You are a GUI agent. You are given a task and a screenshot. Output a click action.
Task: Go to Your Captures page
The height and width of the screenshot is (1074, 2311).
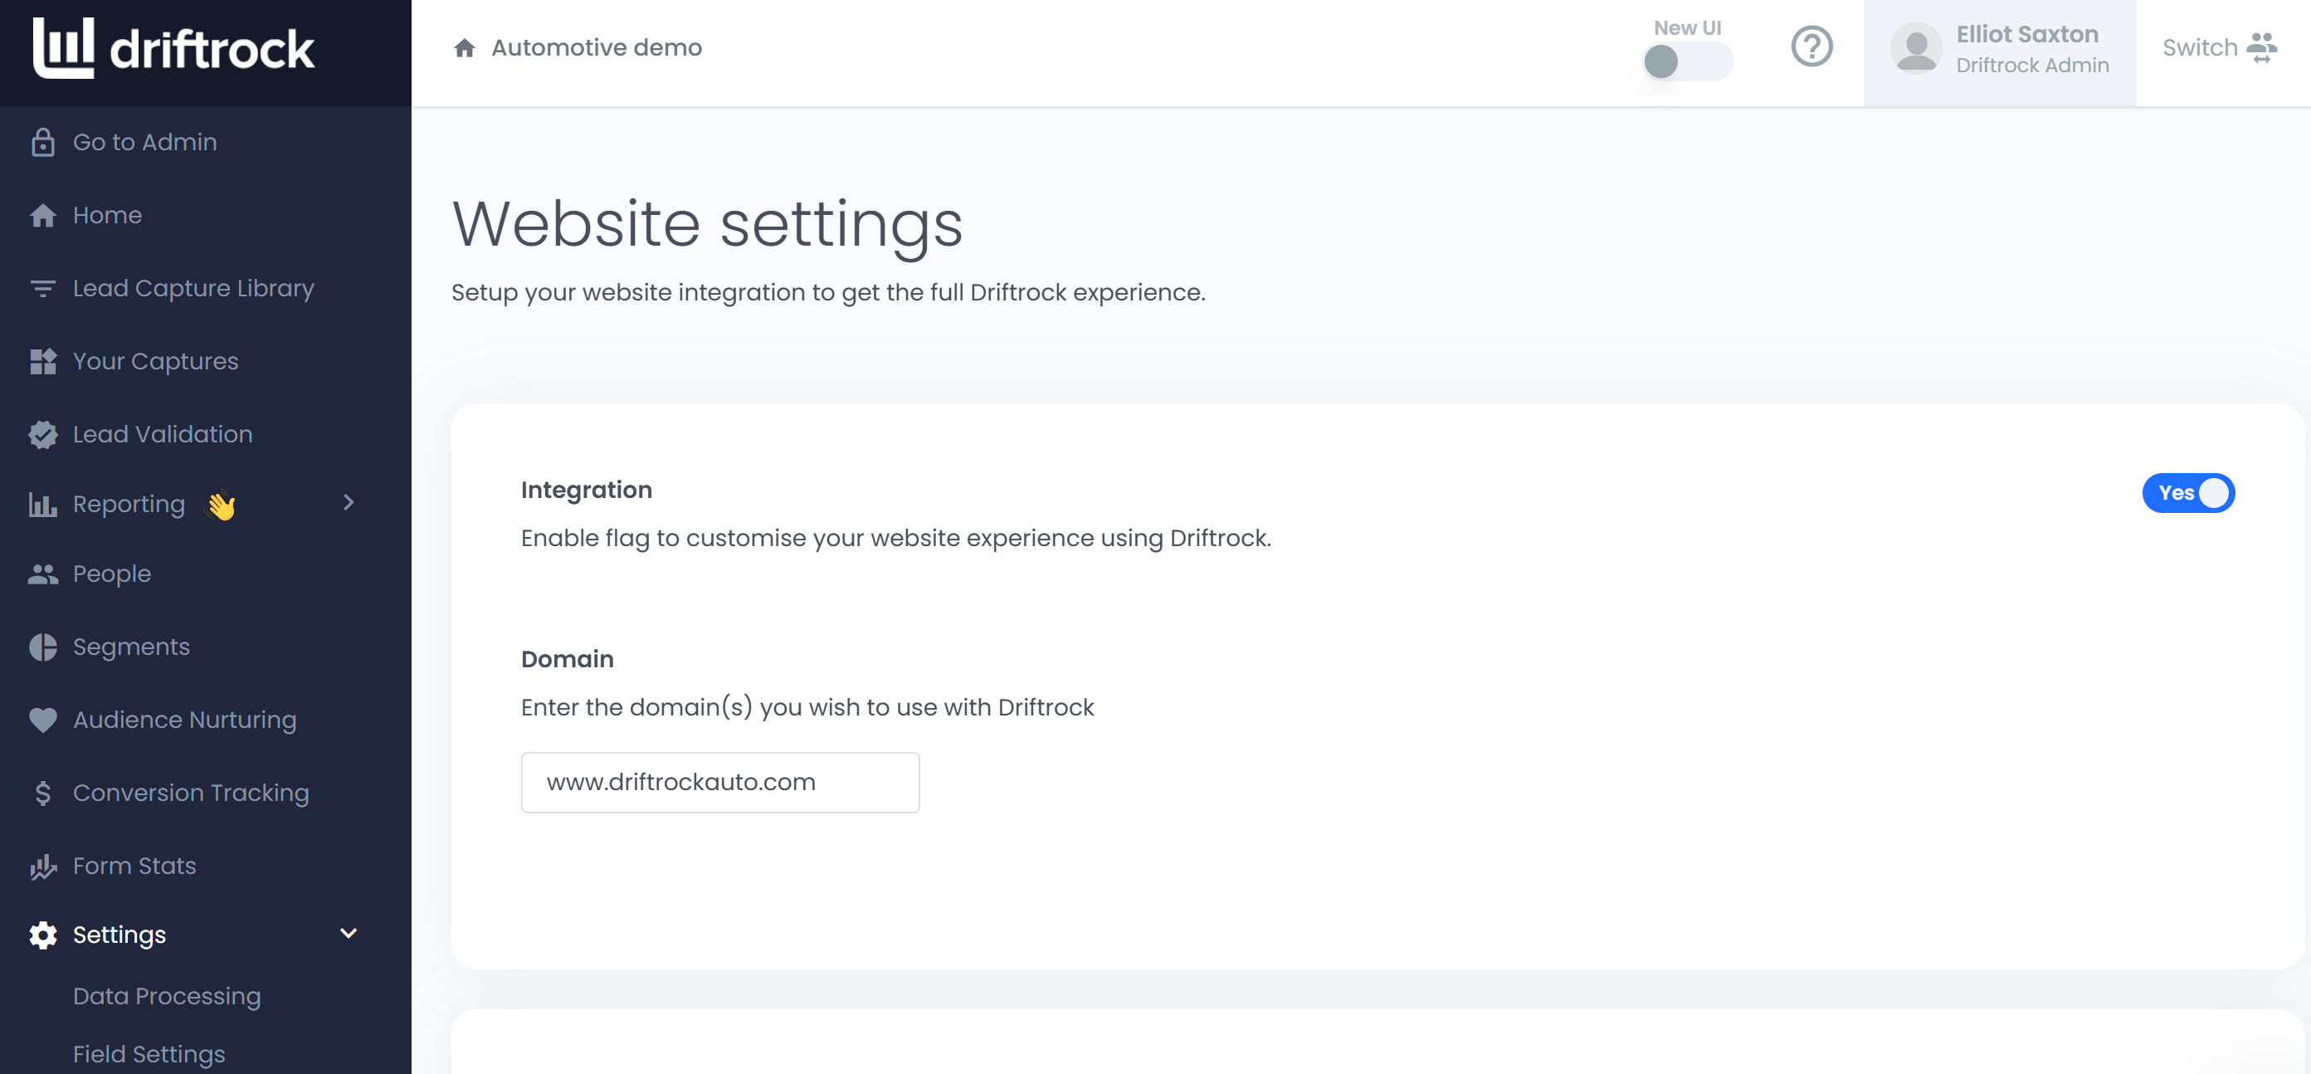[155, 361]
